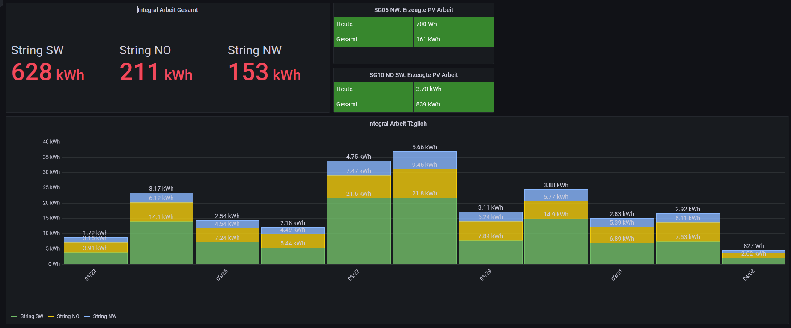Select the String NW 153 kWh stat value

[x=264, y=72]
